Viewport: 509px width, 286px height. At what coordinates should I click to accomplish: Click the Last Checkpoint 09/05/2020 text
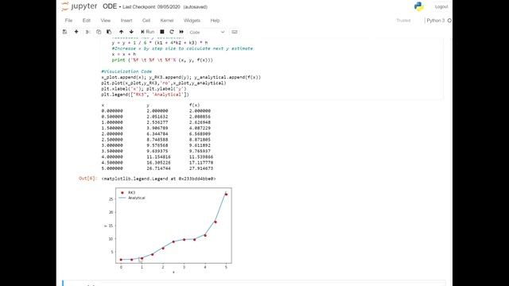(152, 7)
